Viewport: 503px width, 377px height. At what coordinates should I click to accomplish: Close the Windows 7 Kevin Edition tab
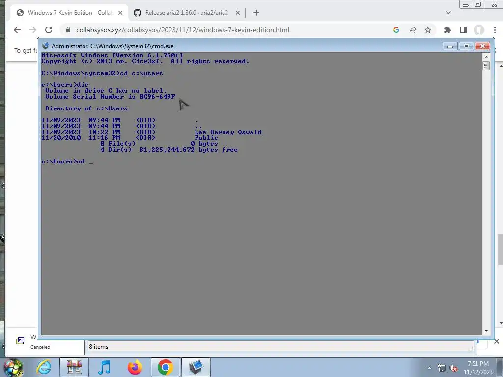[x=120, y=13]
